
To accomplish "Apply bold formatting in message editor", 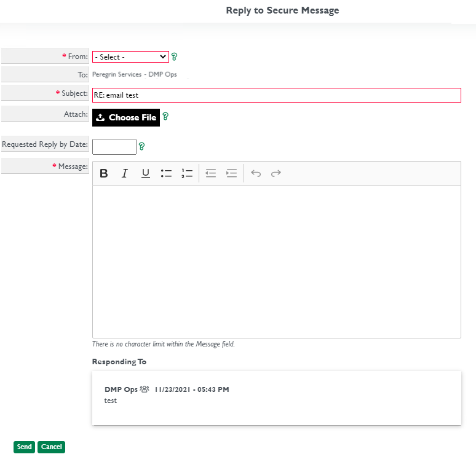I will click(104, 173).
